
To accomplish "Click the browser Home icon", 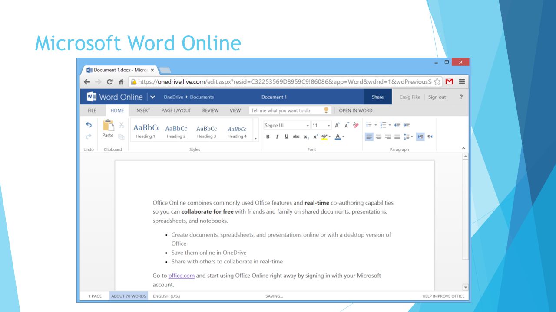I will click(121, 82).
